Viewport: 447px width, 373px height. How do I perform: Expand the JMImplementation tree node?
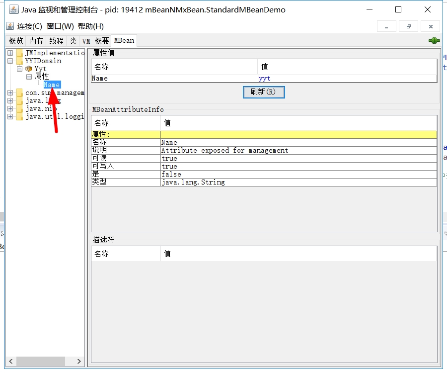11,53
